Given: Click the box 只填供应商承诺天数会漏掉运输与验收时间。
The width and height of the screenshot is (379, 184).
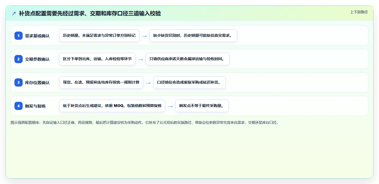Looking at the screenshot, I should (188, 59).
